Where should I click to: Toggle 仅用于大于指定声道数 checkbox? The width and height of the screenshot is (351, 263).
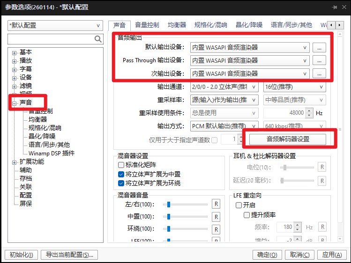[x=215, y=140]
